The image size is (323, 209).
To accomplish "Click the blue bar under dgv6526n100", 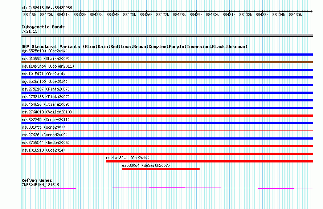I will pyautogui.click(x=167, y=85).
